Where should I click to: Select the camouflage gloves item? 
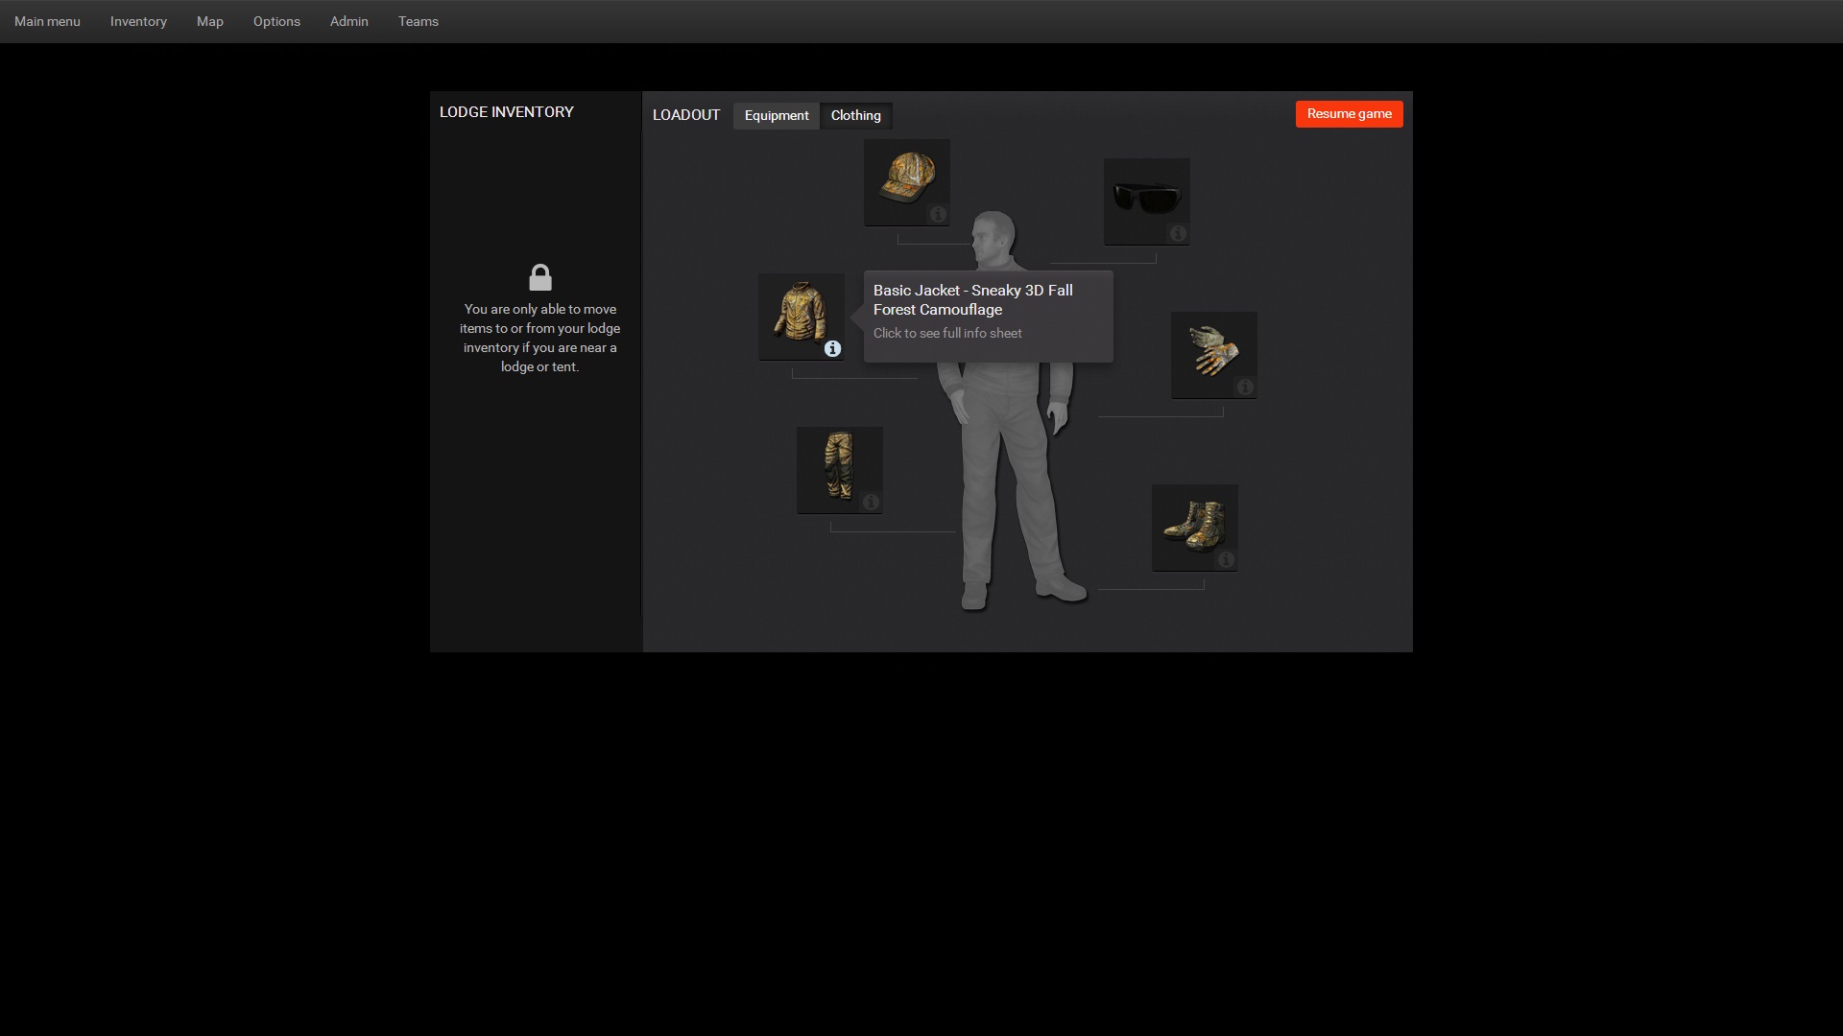pos(1213,355)
